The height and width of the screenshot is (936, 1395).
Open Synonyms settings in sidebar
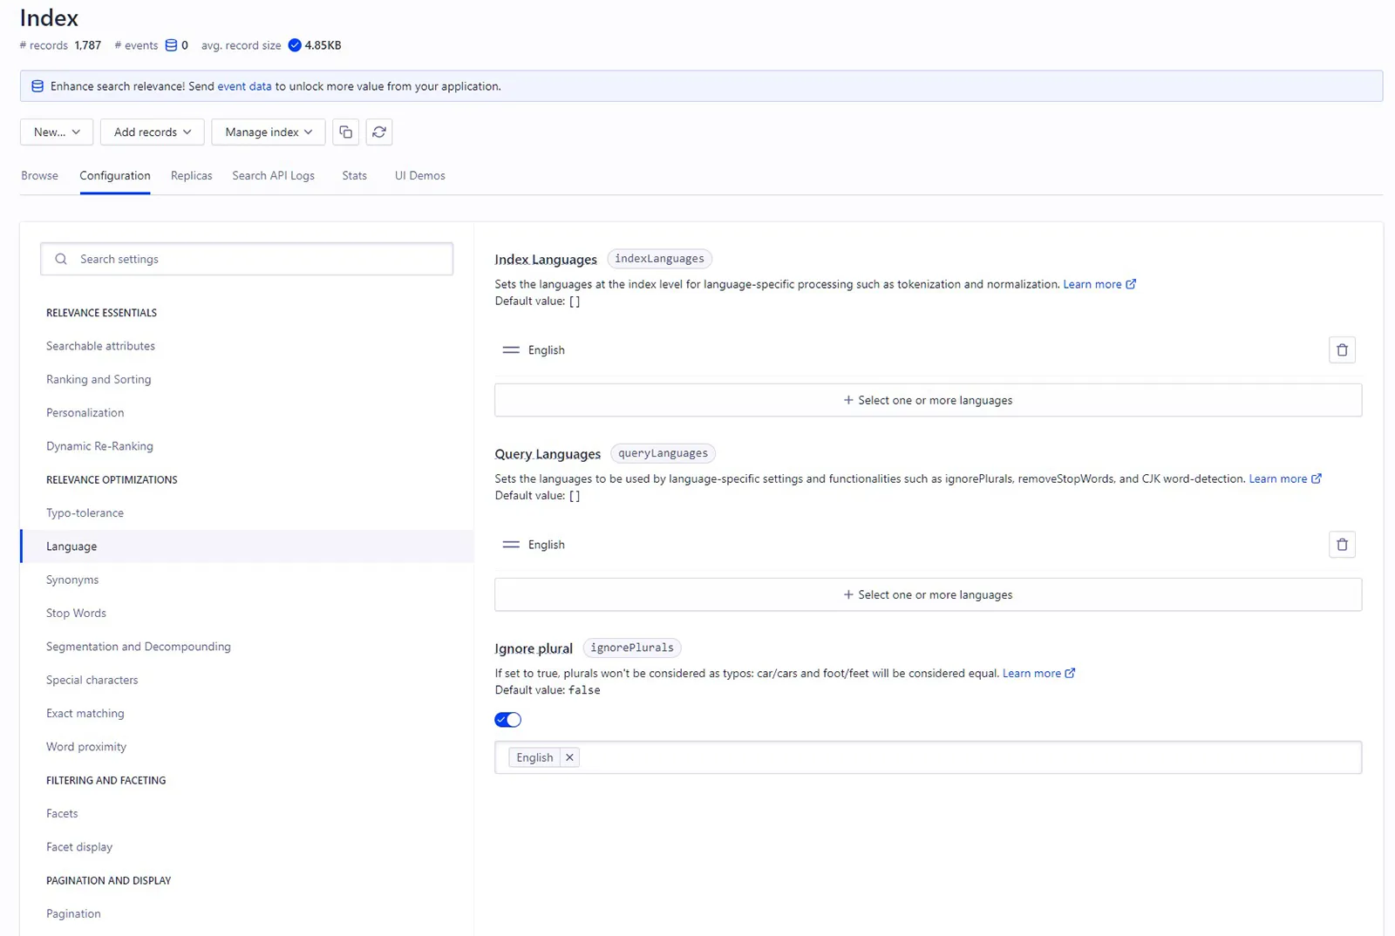[72, 580]
